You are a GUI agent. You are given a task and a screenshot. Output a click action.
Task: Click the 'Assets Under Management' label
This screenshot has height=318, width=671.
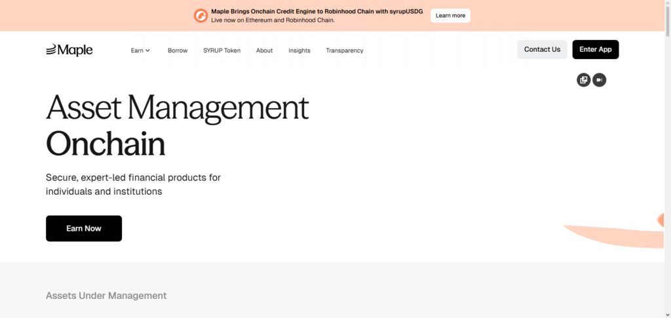106,295
